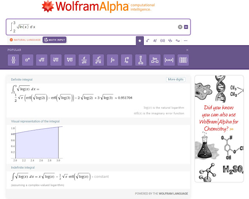
Task: Insert a square root template
Action: tap(42, 60)
